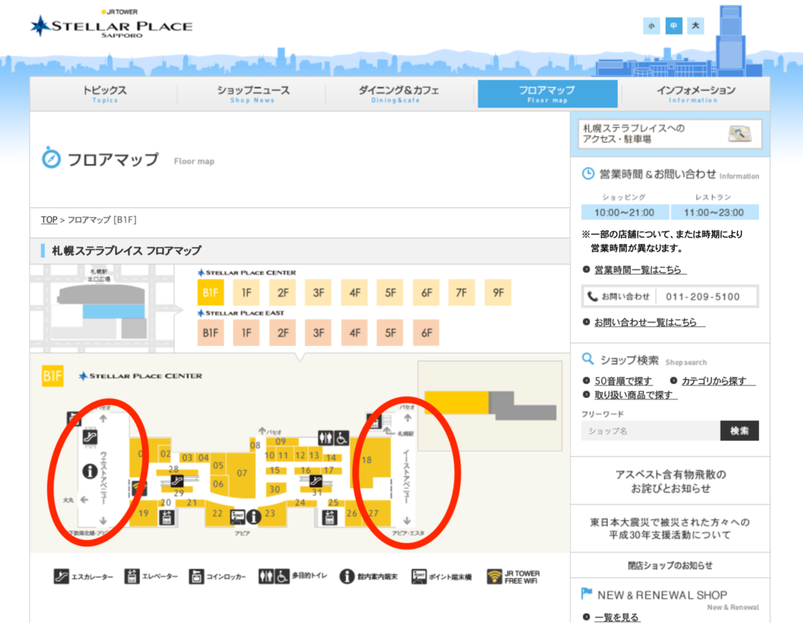Click the Stellar Place Sapporo logo
Viewport: 803px width, 623px height.
(111, 24)
